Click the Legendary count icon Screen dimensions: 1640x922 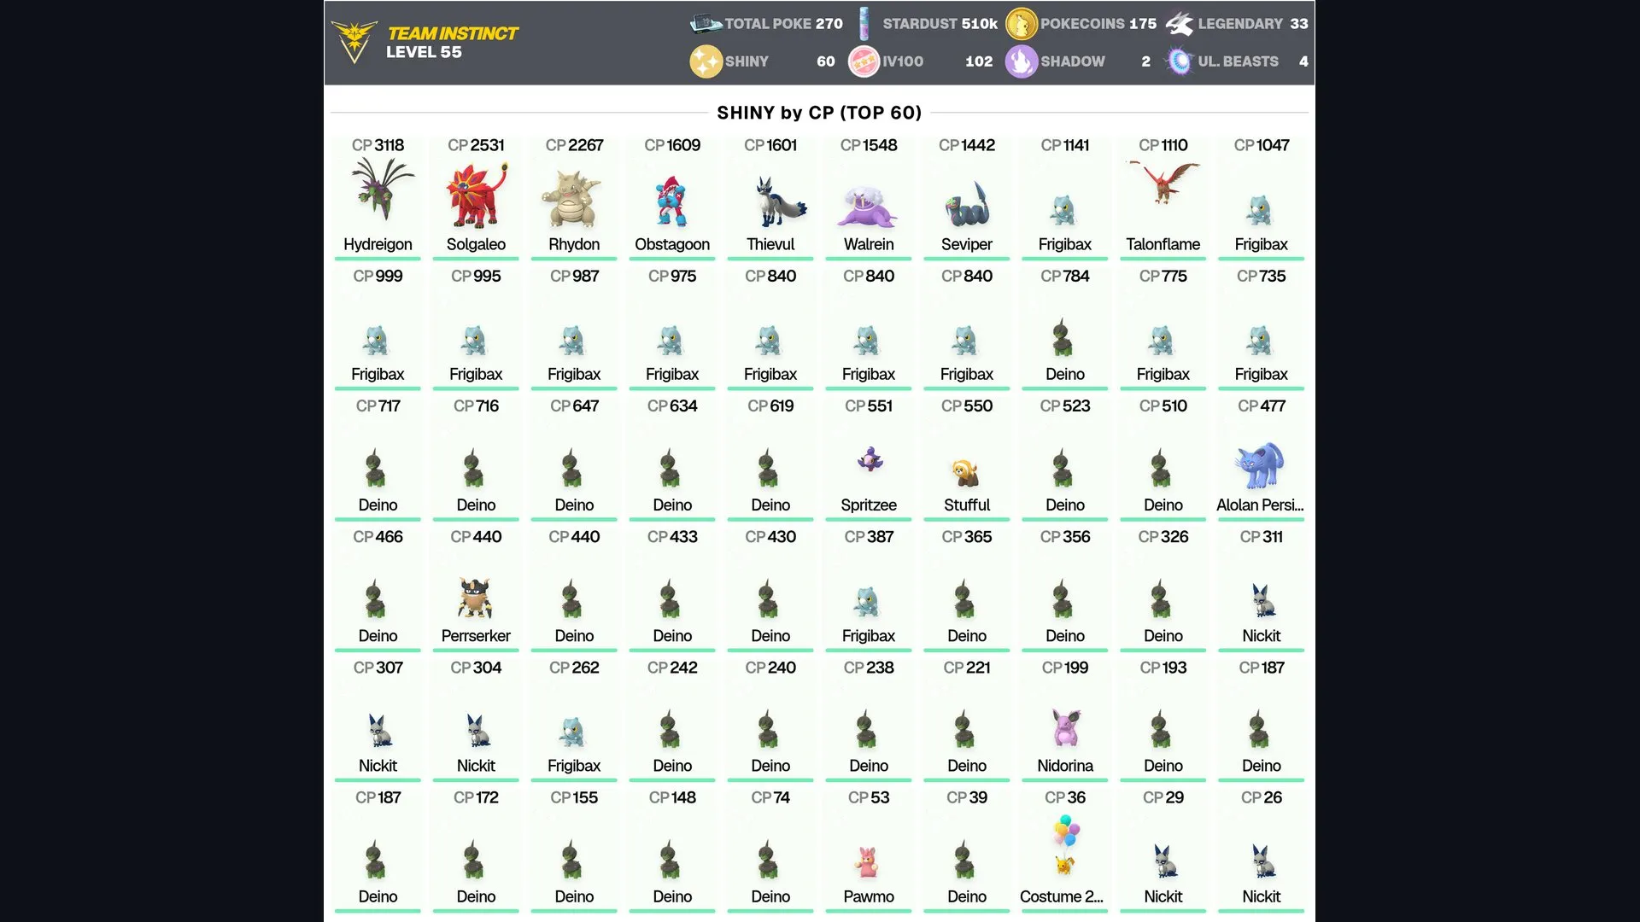1180,24
